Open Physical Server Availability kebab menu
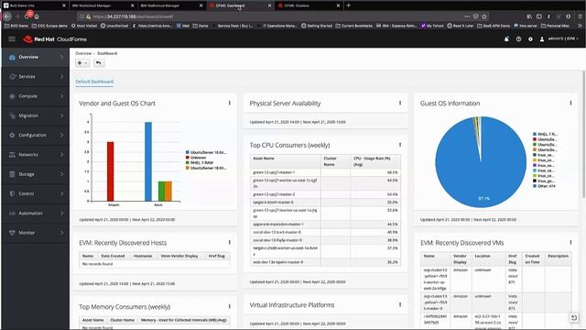The width and height of the screenshot is (586, 330). [400, 103]
